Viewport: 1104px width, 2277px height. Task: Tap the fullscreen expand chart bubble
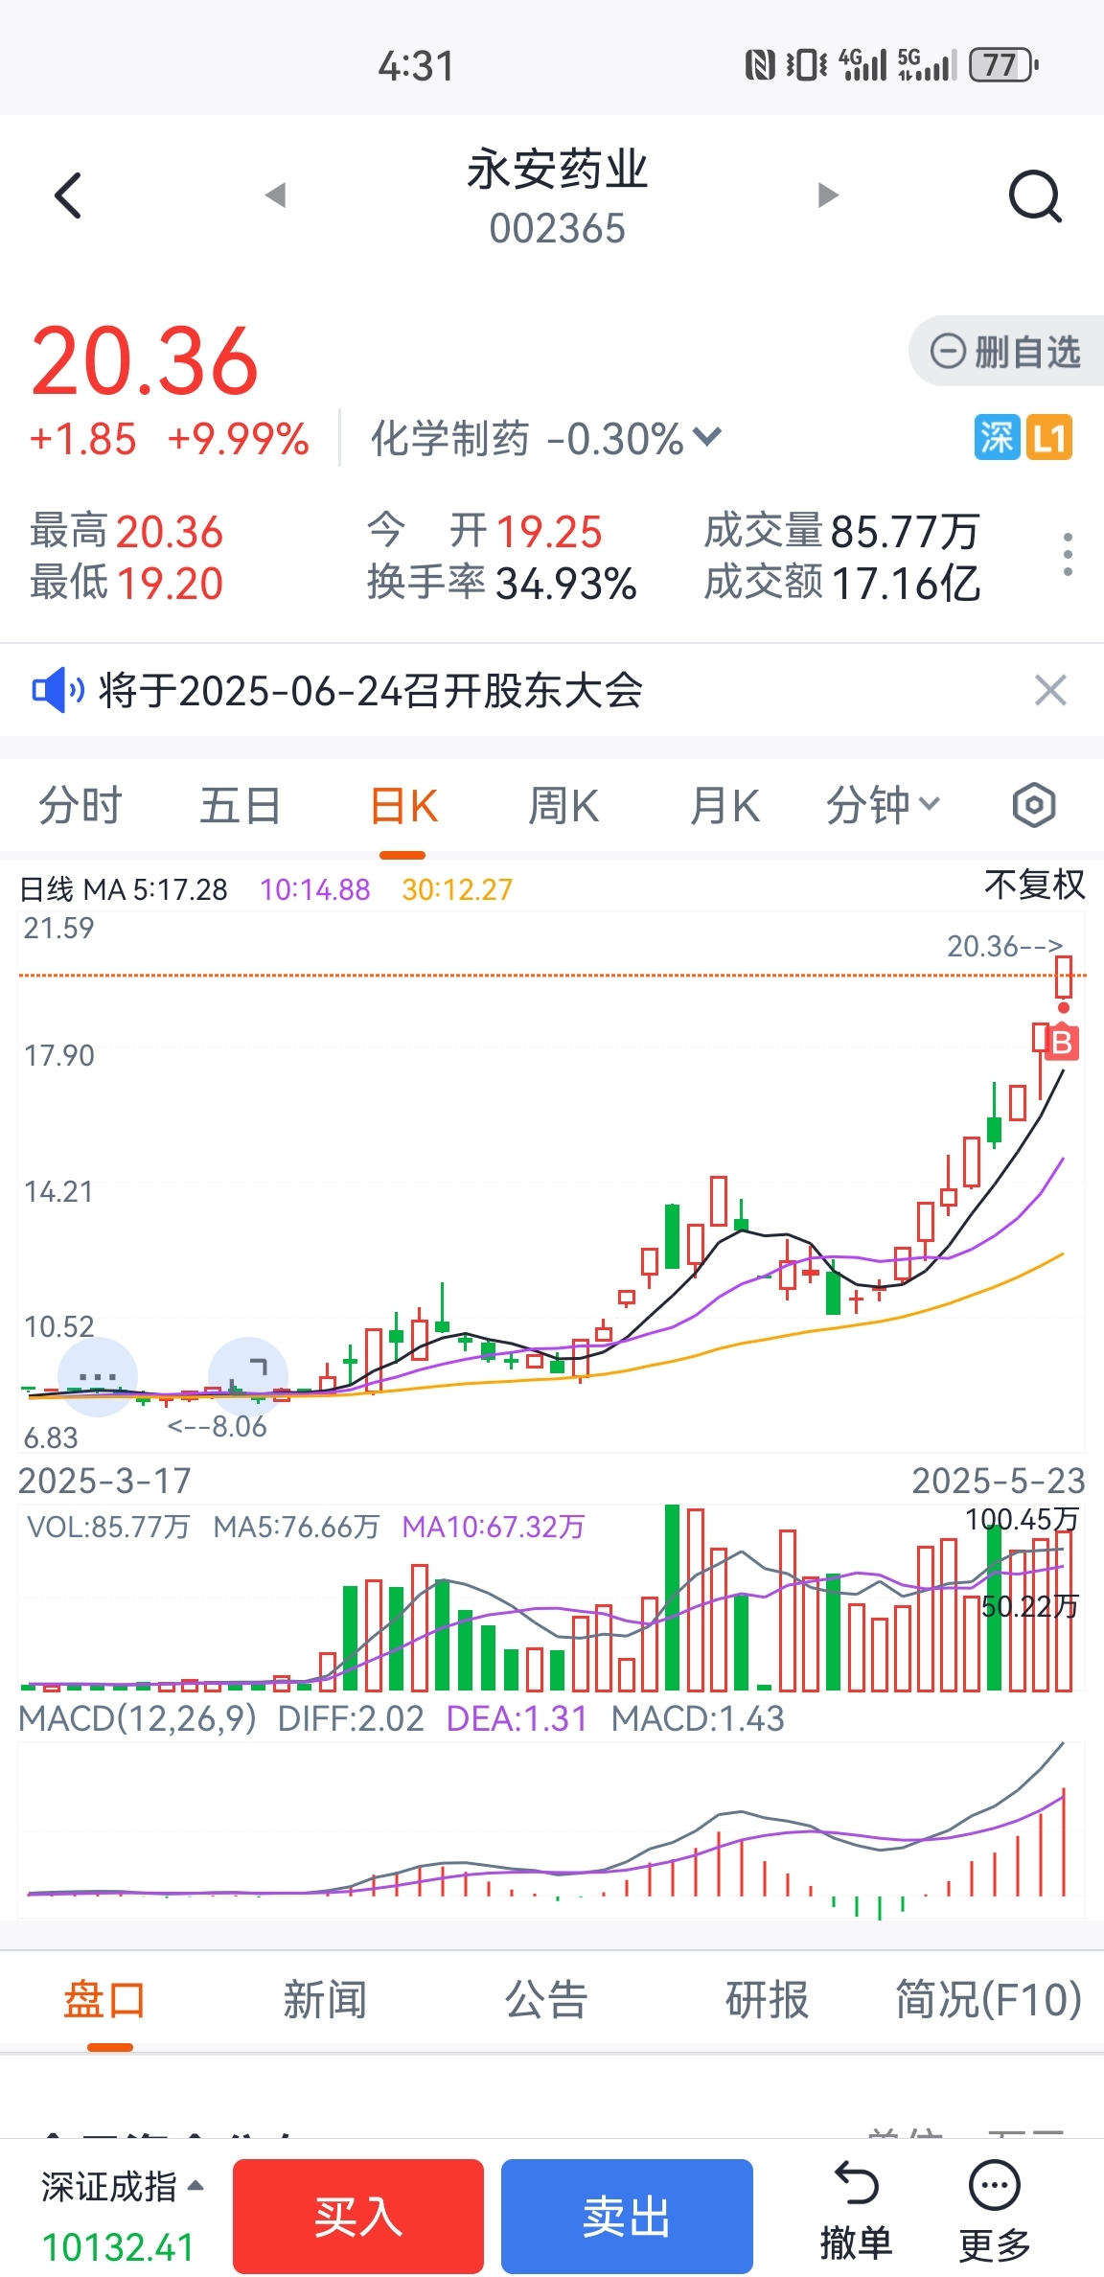click(248, 1376)
